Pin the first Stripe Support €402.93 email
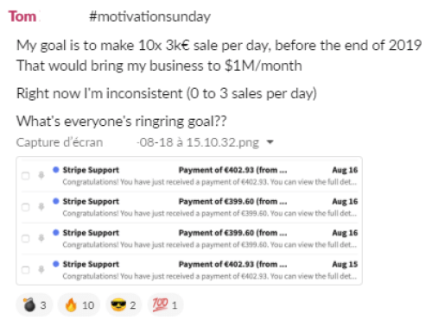 [x=41, y=175]
